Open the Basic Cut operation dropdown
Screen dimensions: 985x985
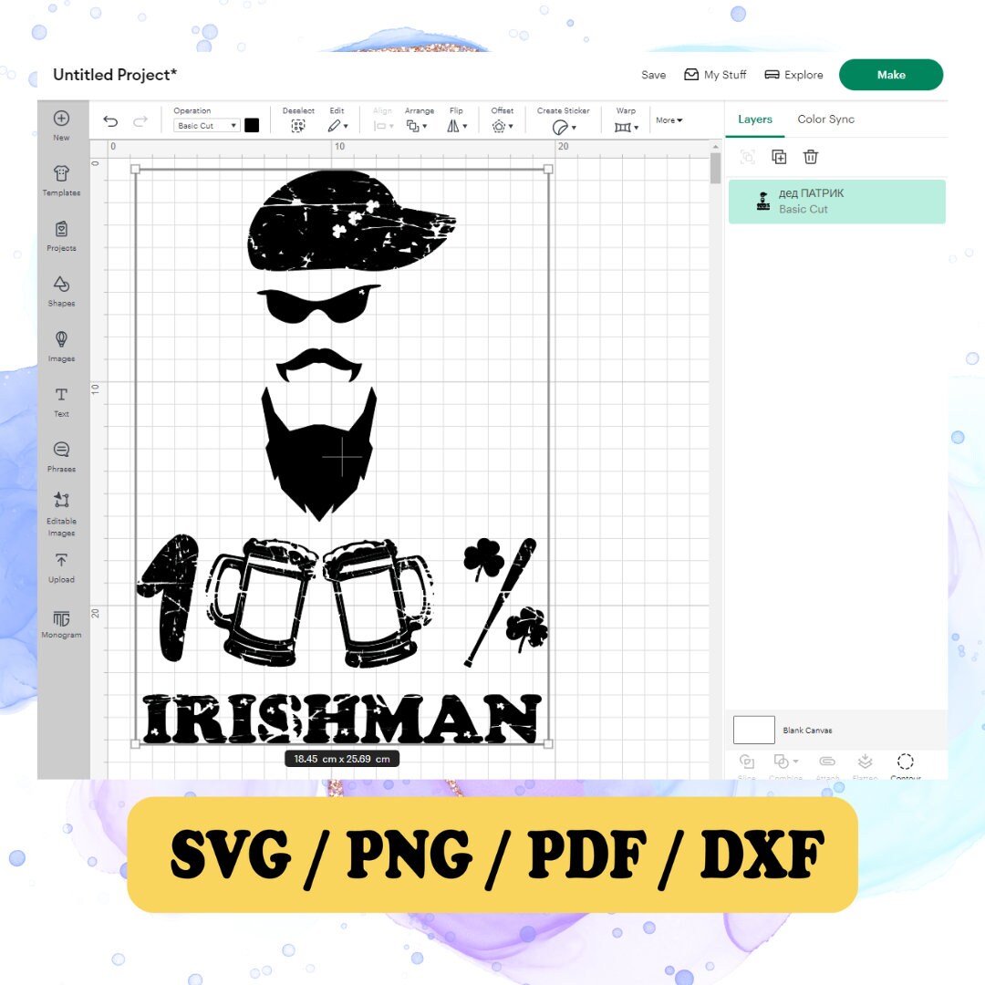point(205,125)
